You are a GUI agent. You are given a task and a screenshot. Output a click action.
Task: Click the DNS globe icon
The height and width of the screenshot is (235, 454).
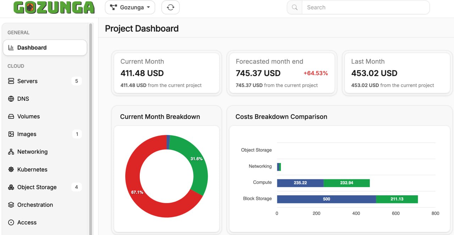pos(11,99)
